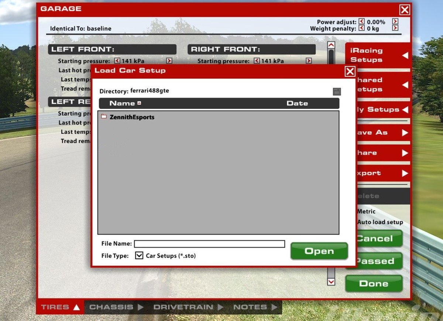The image size is (443, 321).
Task: Increase Left Front starting pressure
Action: tap(169, 61)
